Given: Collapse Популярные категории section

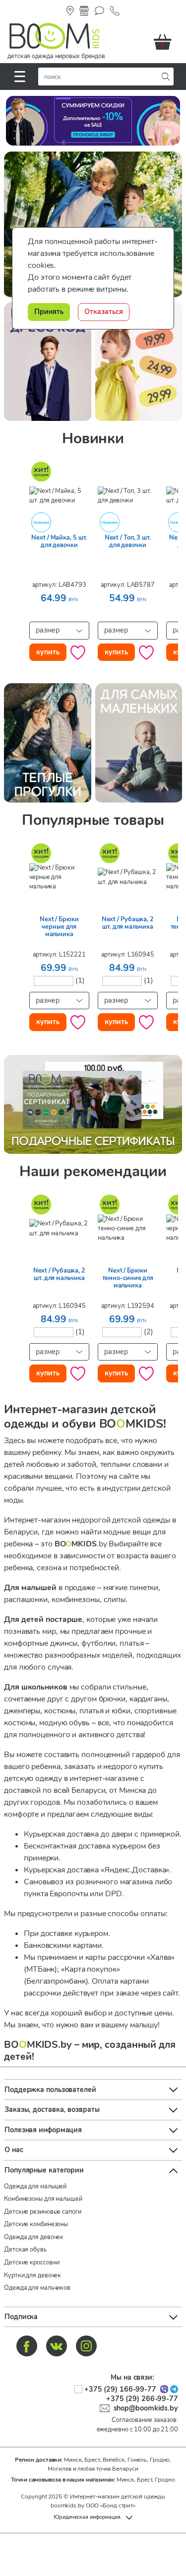Looking at the screenshot, I should click(93, 2170).
